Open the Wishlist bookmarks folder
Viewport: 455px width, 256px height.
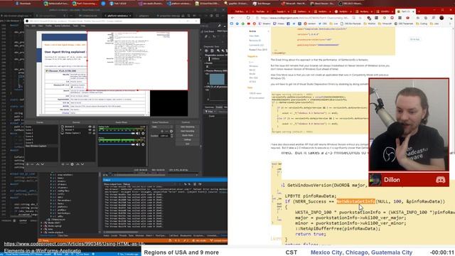pyautogui.click(x=370, y=23)
